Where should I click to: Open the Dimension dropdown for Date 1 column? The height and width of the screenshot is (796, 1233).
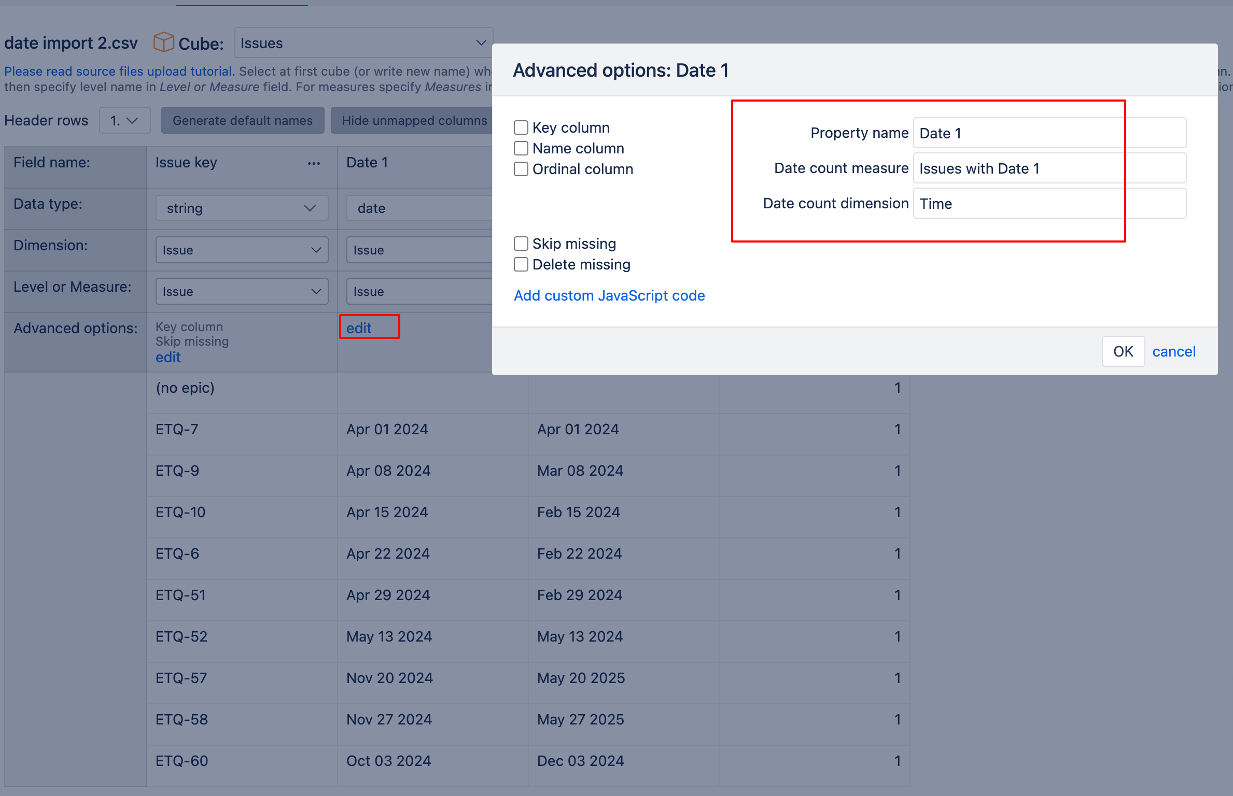coord(419,250)
